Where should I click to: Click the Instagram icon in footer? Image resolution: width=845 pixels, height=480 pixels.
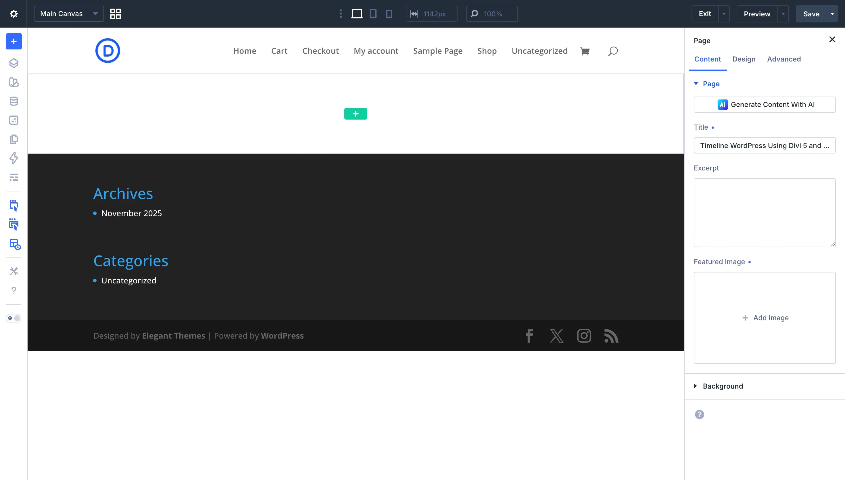(x=584, y=336)
